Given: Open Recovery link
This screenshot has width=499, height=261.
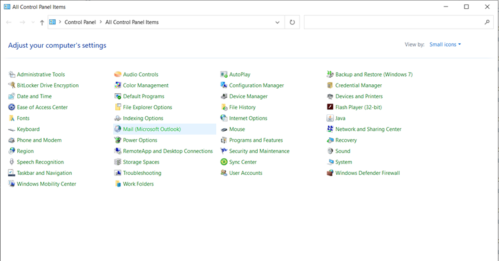Looking at the screenshot, I should click(x=346, y=140).
